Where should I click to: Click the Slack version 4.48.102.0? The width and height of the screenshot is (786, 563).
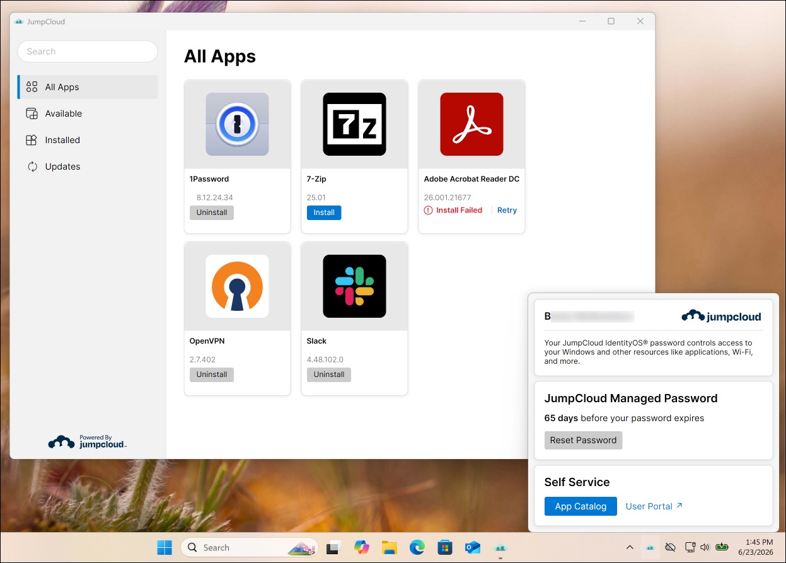coord(325,359)
